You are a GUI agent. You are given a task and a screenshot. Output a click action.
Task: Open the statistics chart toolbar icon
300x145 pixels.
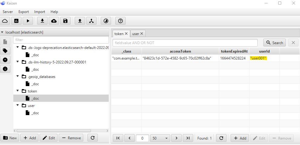16,21
